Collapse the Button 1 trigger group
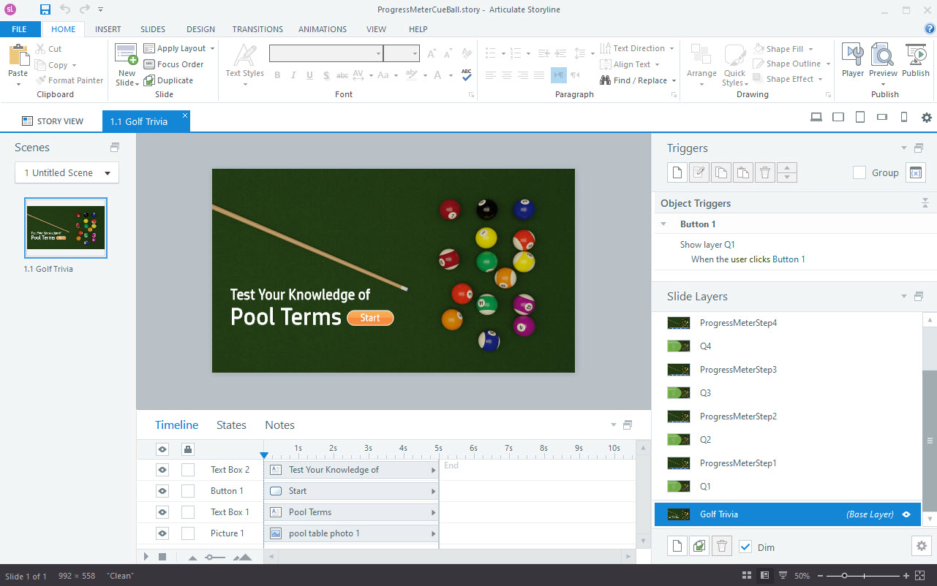Image resolution: width=937 pixels, height=586 pixels. 663,224
